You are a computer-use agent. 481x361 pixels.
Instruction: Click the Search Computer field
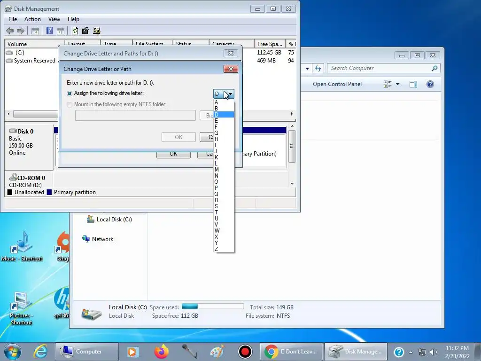(x=380, y=68)
